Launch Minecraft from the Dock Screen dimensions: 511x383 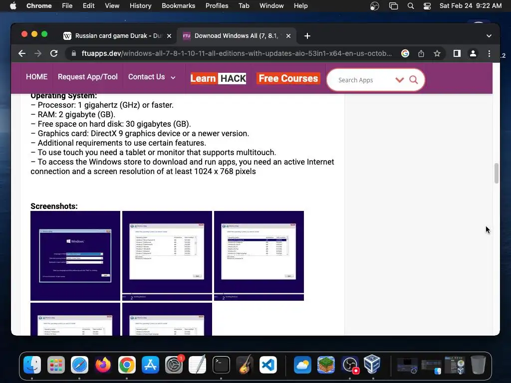(x=326, y=365)
